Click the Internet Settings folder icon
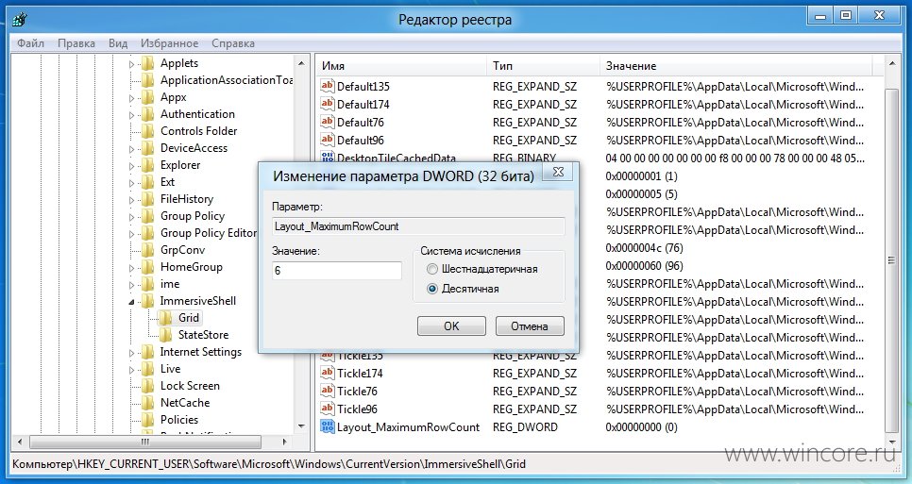The image size is (912, 484). click(x=148, y=352)
